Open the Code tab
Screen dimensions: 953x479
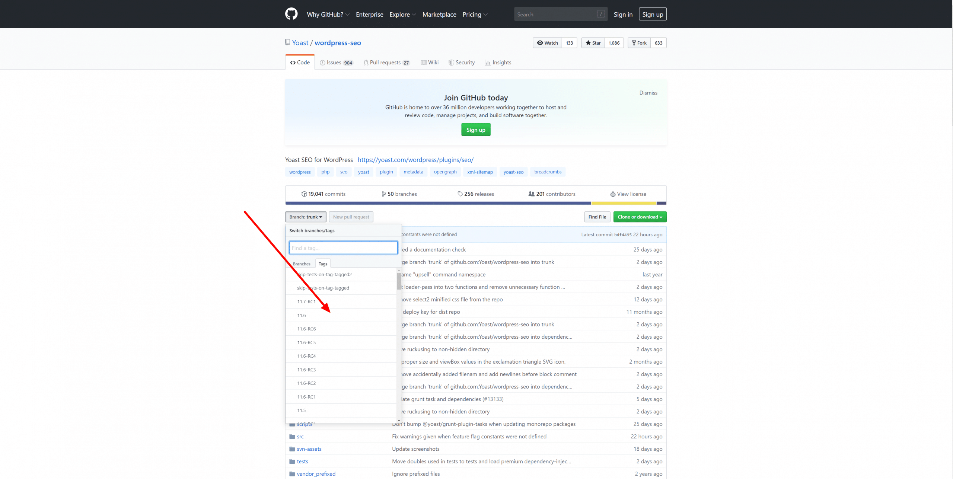(300, 63)
